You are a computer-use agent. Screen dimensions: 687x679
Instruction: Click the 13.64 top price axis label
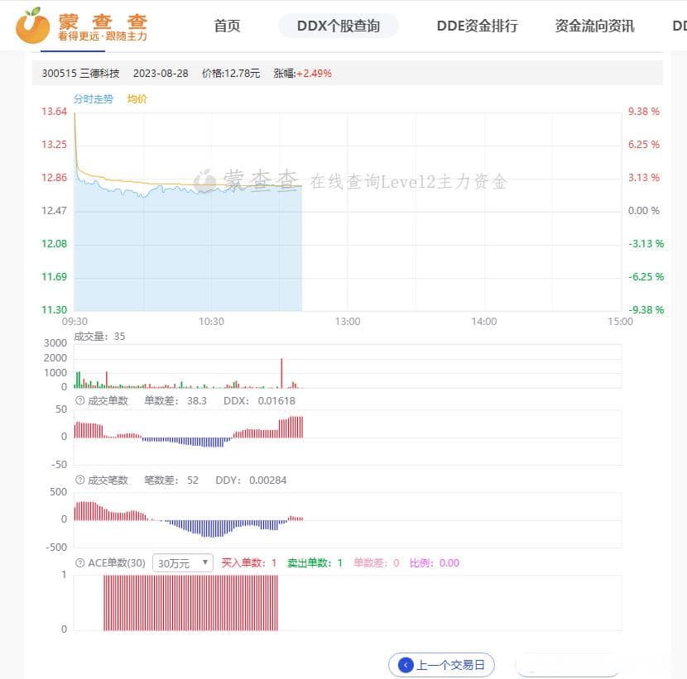coord(54,111)
